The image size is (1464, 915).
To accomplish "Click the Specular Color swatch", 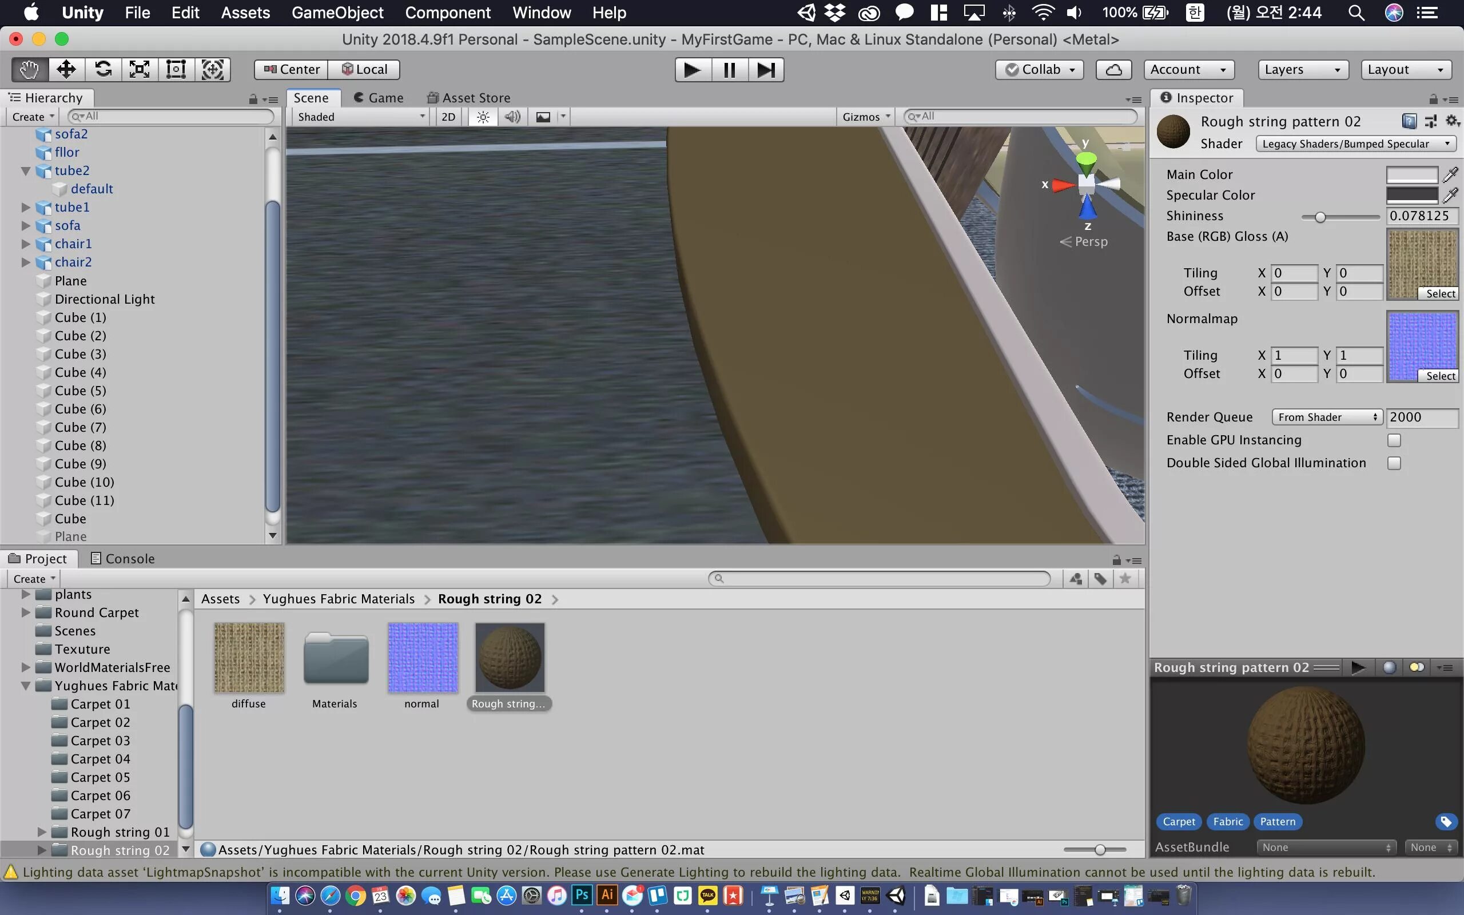I will click(x=1411, y=196).
